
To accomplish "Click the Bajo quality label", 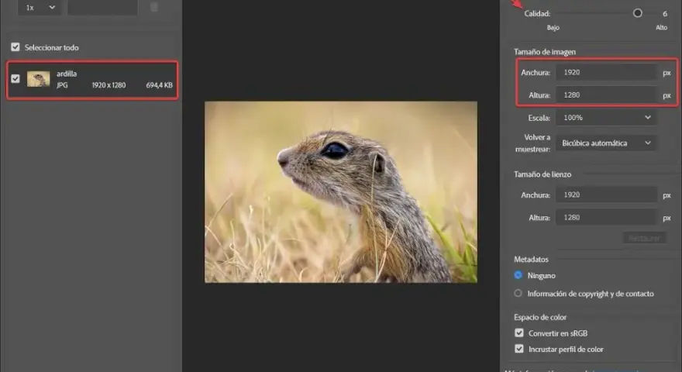I will point(553,27).
